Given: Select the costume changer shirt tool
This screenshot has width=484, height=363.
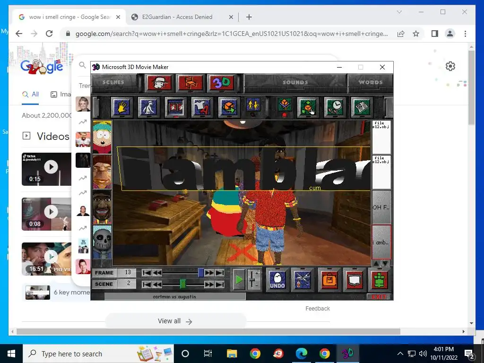Looking at the screenshot, I should point(202,107).
